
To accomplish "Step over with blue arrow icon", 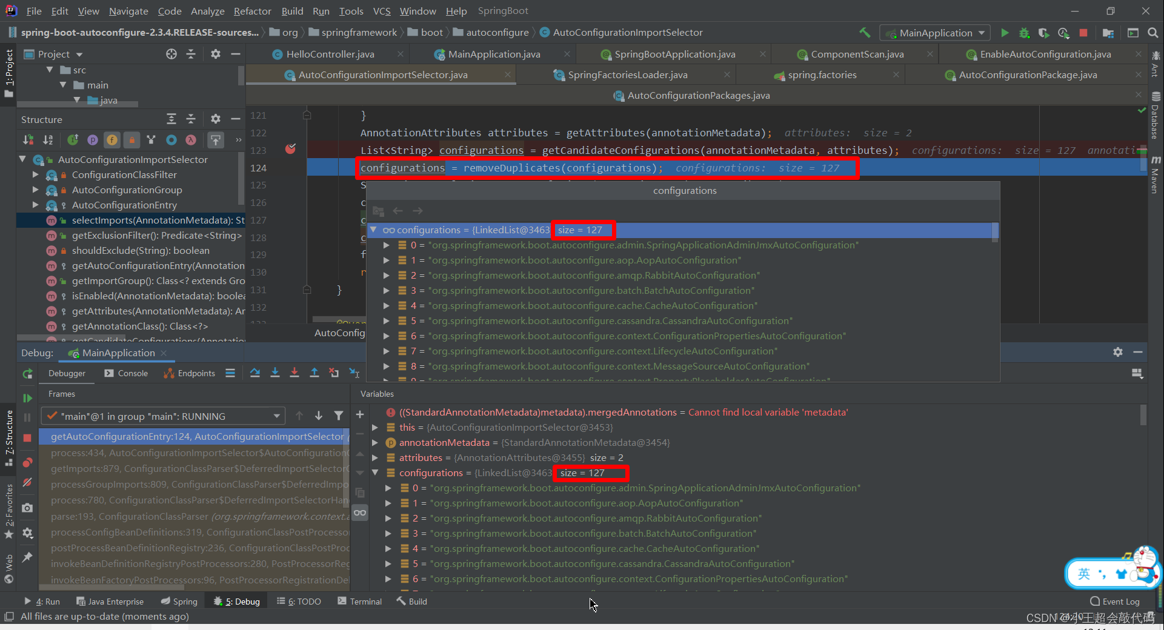I will tap(255, 373).
